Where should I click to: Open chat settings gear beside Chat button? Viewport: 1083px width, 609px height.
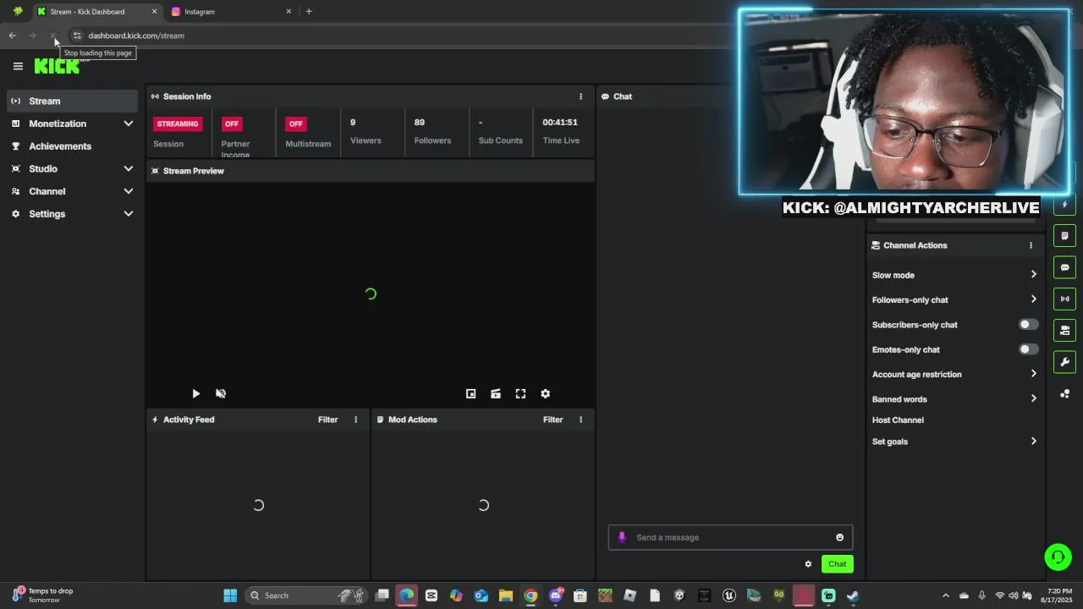tap(808, 564)
